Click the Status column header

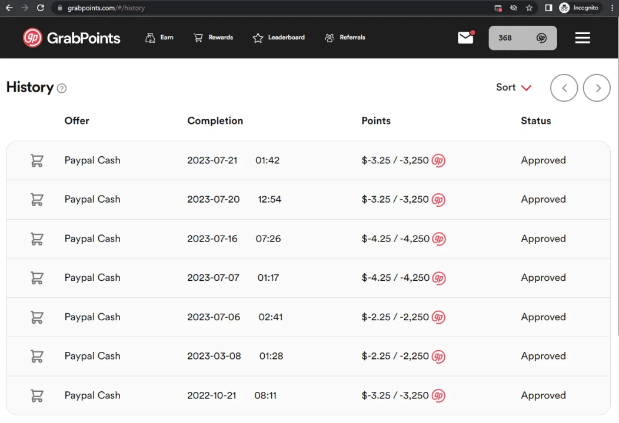pyautogui.click(x=535, y=120)
